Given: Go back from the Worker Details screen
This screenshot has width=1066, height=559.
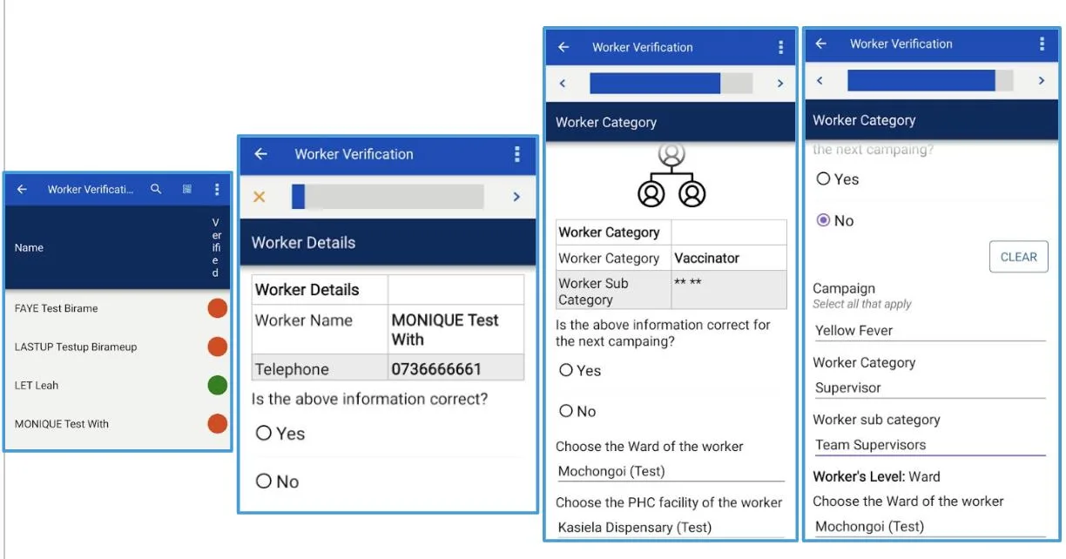Looking at the screenshot, I should click(260, 154).
